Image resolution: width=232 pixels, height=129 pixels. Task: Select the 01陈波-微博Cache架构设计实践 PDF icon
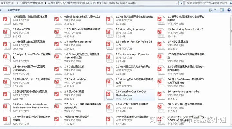tap(58, 20)
